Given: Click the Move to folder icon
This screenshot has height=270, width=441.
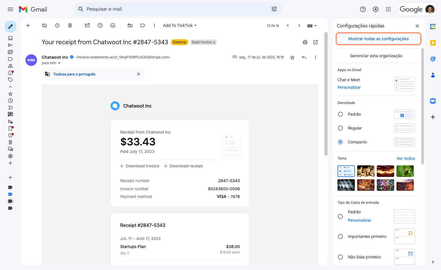Looking at the screenshot, I should (130, 25).
